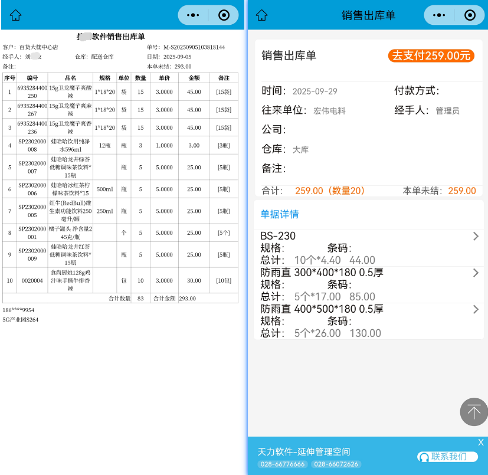Open the three-dot menu on the left panel

(x=194, y=15)
